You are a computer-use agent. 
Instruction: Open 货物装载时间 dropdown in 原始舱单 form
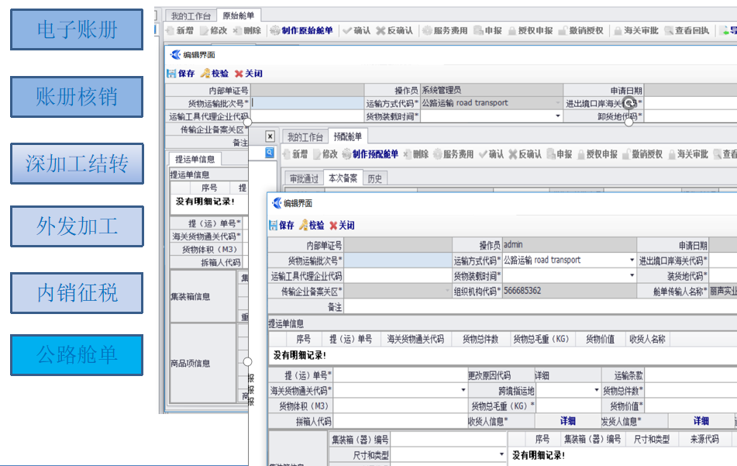pyautogui.click(x=558, y=116)
